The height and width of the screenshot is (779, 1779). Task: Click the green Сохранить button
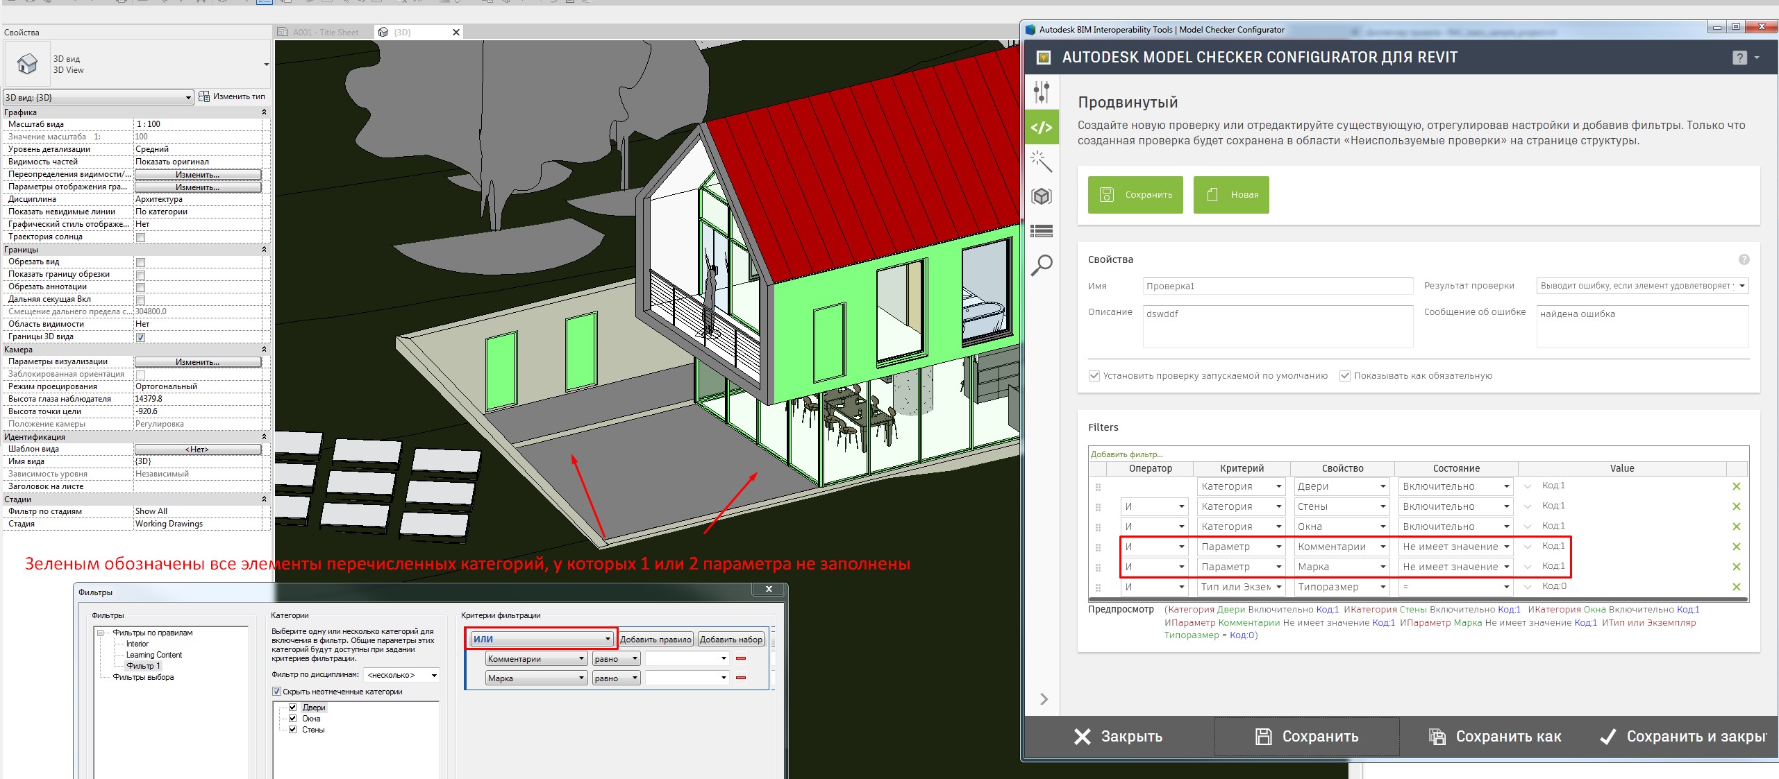tap(1135, 195)
